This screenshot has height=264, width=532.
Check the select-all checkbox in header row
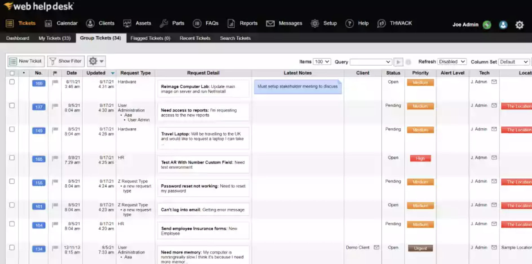[12, 73]
